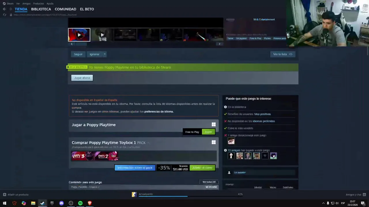Viewport: 369px width, 207px height.
Task: Open Ver tu lista
Action: pyautogui.click(x=283, y=54)
